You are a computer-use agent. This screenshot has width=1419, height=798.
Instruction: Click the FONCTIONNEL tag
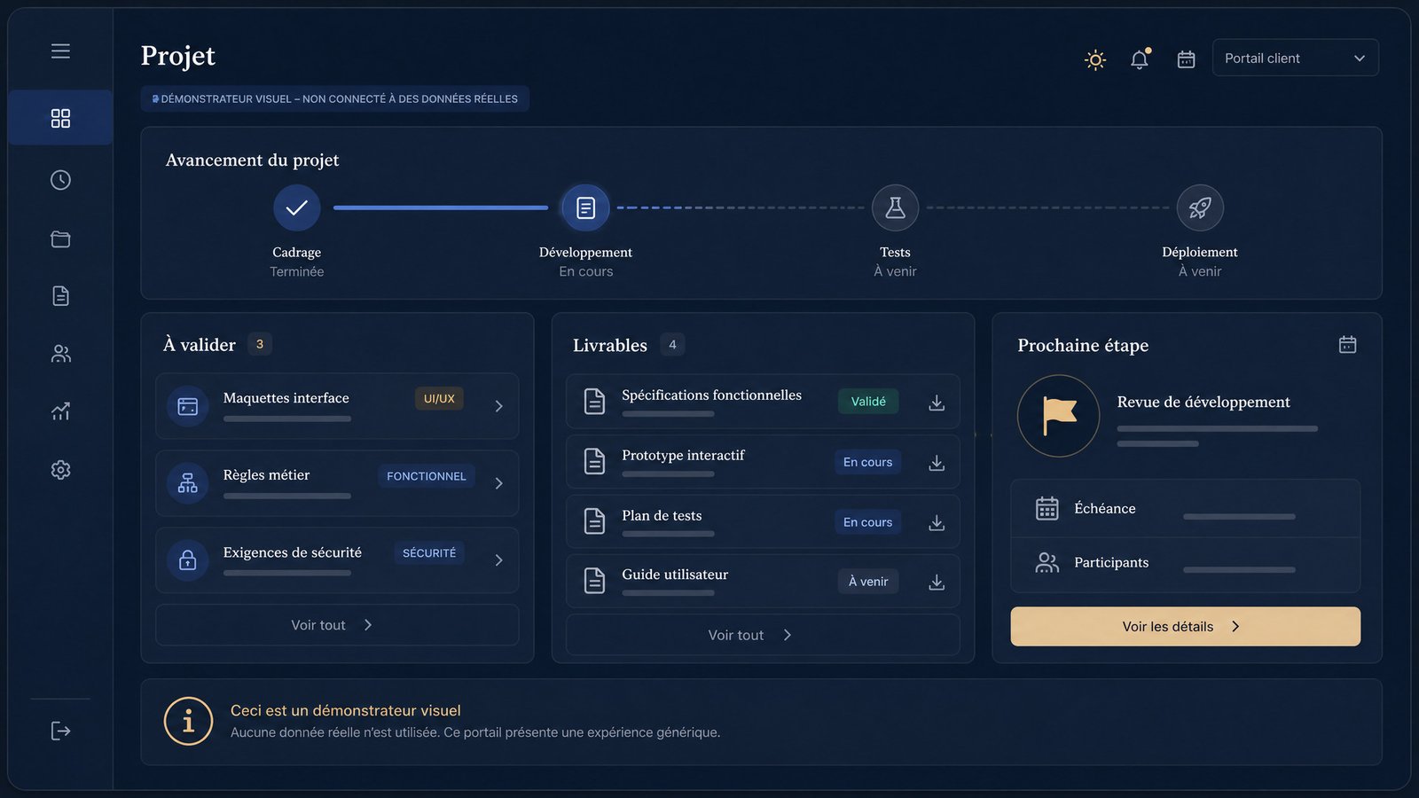pyautogui.click(x=426, y=476)
